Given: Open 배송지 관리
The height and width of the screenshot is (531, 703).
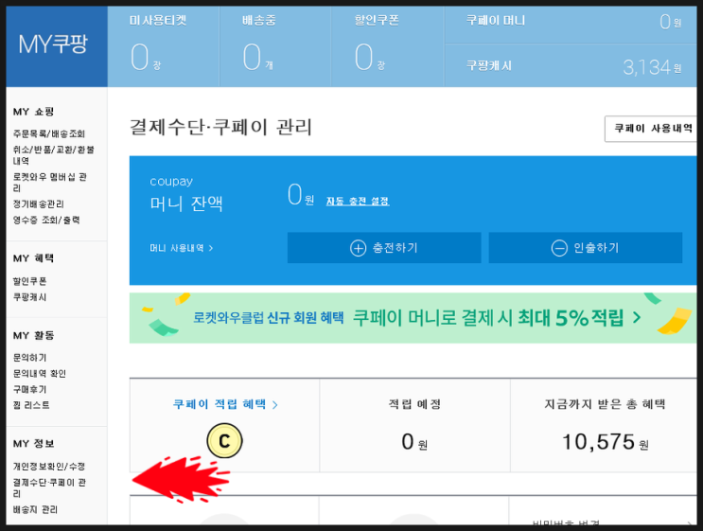Looking at the screenshot, I should click(x=35, y=509).
